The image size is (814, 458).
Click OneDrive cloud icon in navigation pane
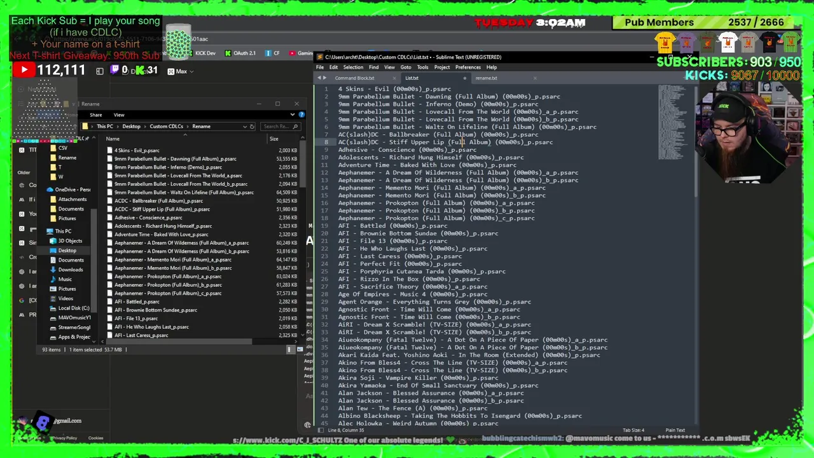point(50,190)
